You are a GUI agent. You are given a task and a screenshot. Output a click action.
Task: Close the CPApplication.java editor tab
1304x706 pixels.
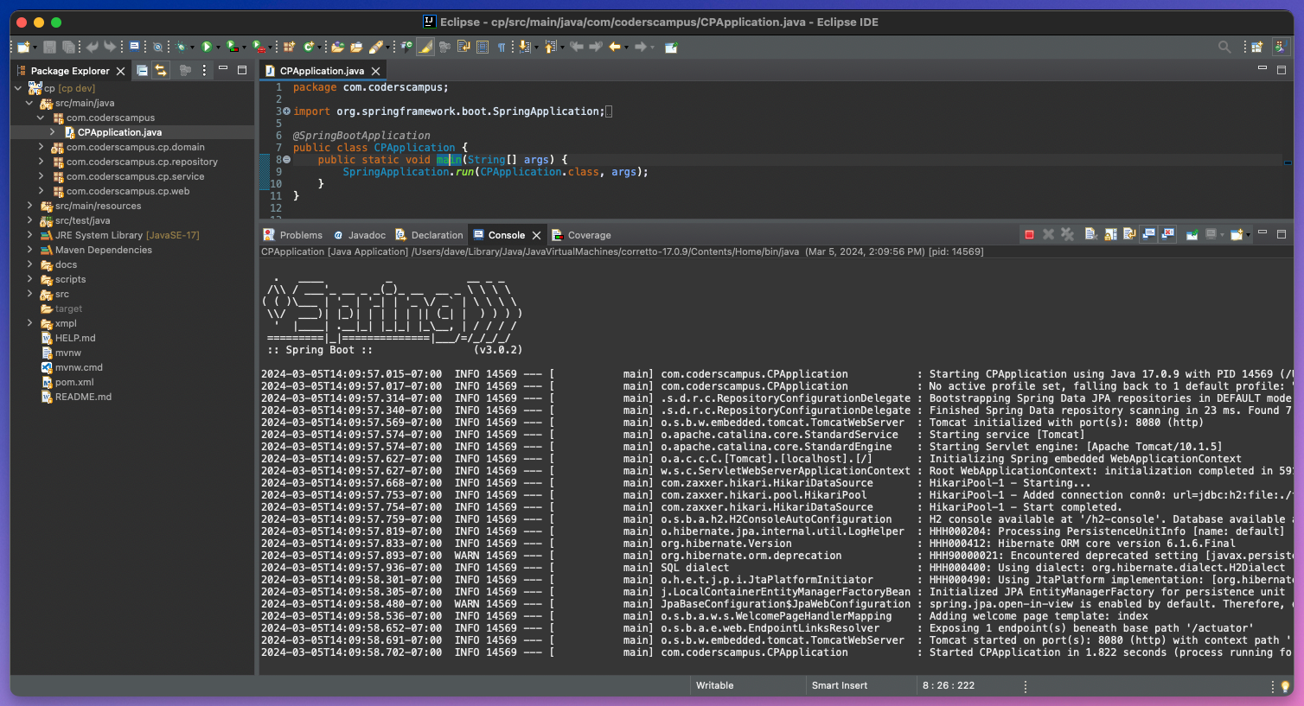click(x=375, y=71)
